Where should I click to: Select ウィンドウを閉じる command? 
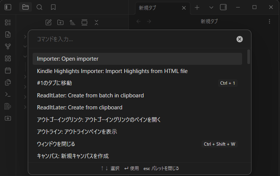[137, 144]
